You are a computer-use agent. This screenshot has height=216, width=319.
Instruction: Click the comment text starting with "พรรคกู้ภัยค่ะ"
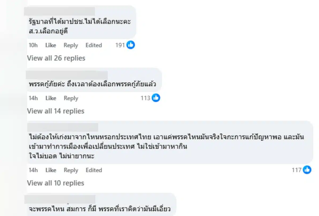click(92, 84)
